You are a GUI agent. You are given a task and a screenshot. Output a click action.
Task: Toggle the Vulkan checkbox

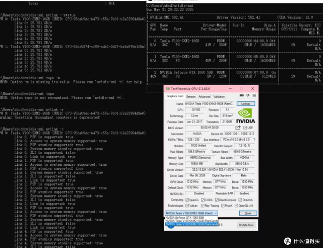187,205
